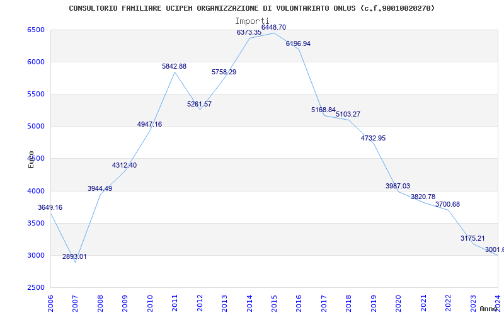Select the 6196.94 data label
504x315 pixels.
(x=298, y=43)
